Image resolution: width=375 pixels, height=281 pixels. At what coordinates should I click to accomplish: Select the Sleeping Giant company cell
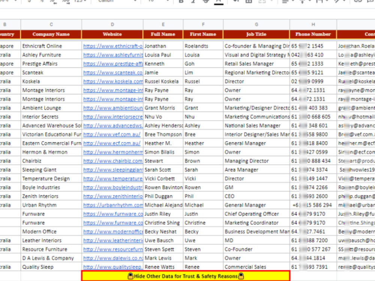[51, 170]
